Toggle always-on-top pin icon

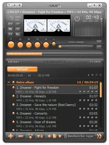pos(94,5)
